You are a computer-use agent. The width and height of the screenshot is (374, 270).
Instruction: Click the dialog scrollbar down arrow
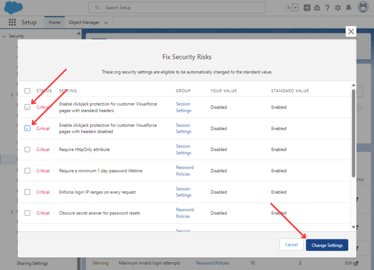(x=354, y=227)
